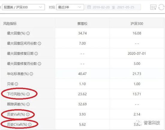Click the info icon next to 最大回撤修复月份数

(x=39, y=64)
